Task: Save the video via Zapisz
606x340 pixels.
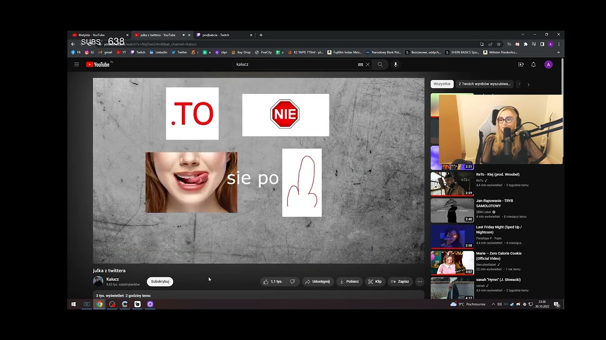Action: (x=400, y=281)
